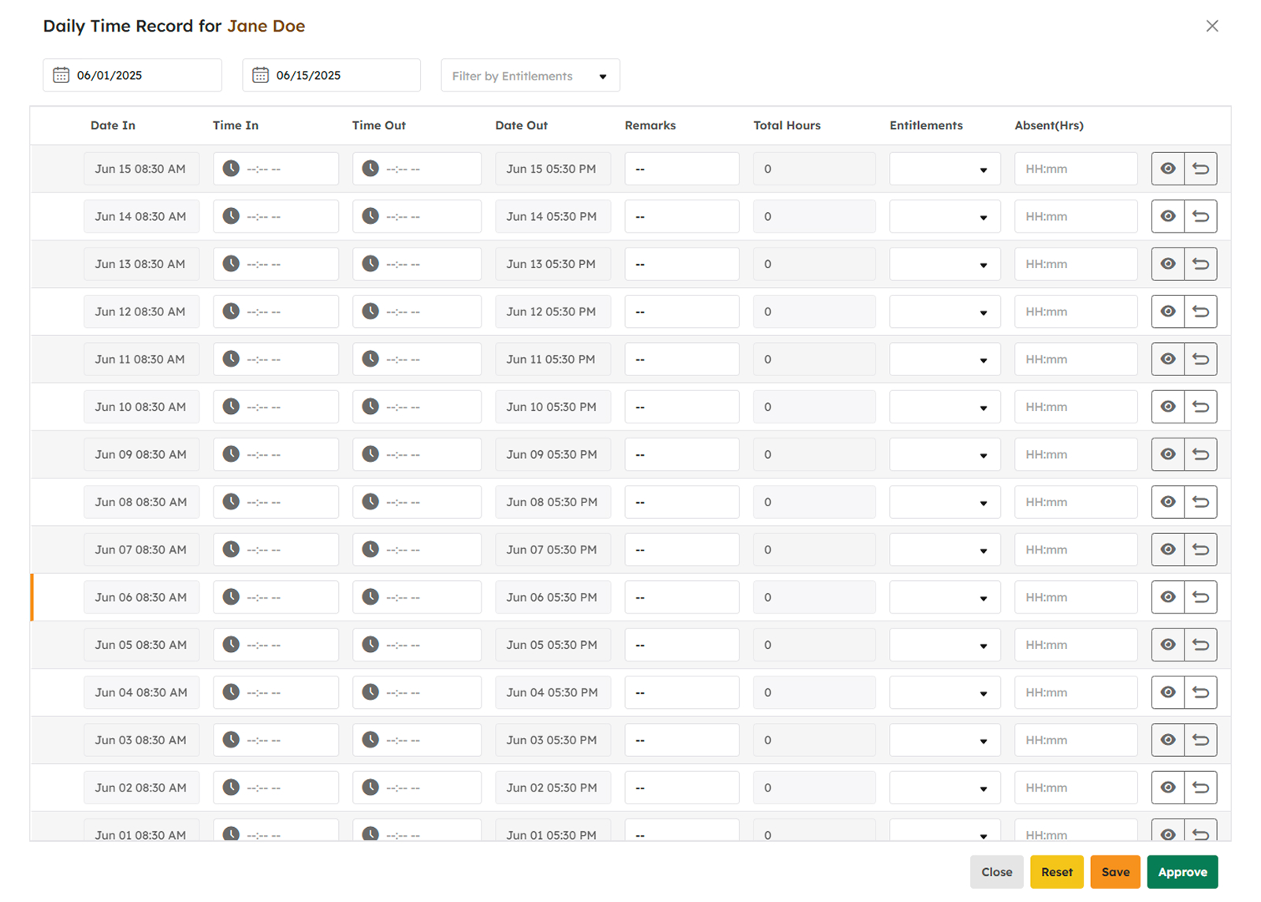The height and width of the screenshot is (902, 1261).
Task: Open Entitlements dropdown for Jun 09 row
Action: 945,454
